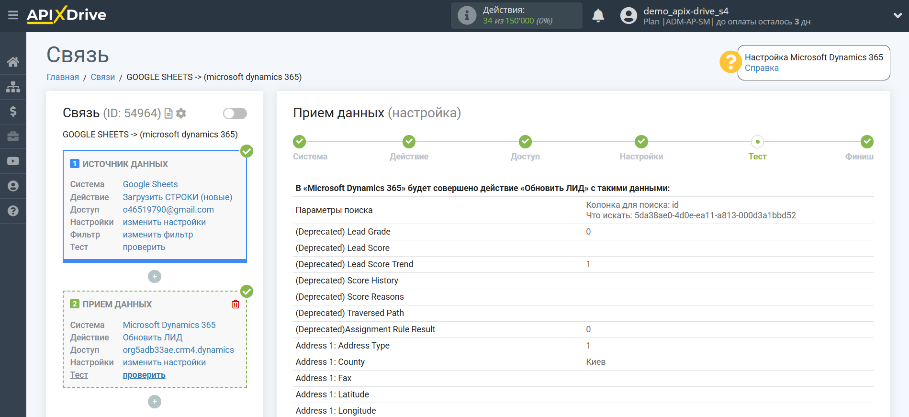Screen dimensions: 909x417
Task: Open the connection document copy icon
Action: 168,113
